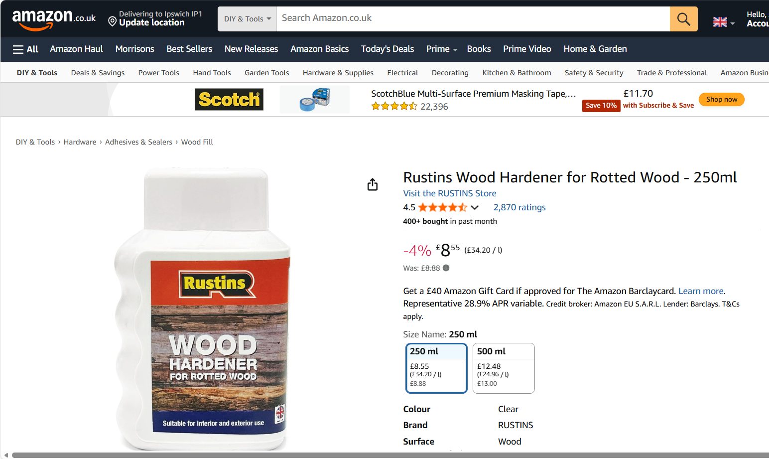769x459 pixels.
Task: Click the location pin Update location
Action: [155, 19]
